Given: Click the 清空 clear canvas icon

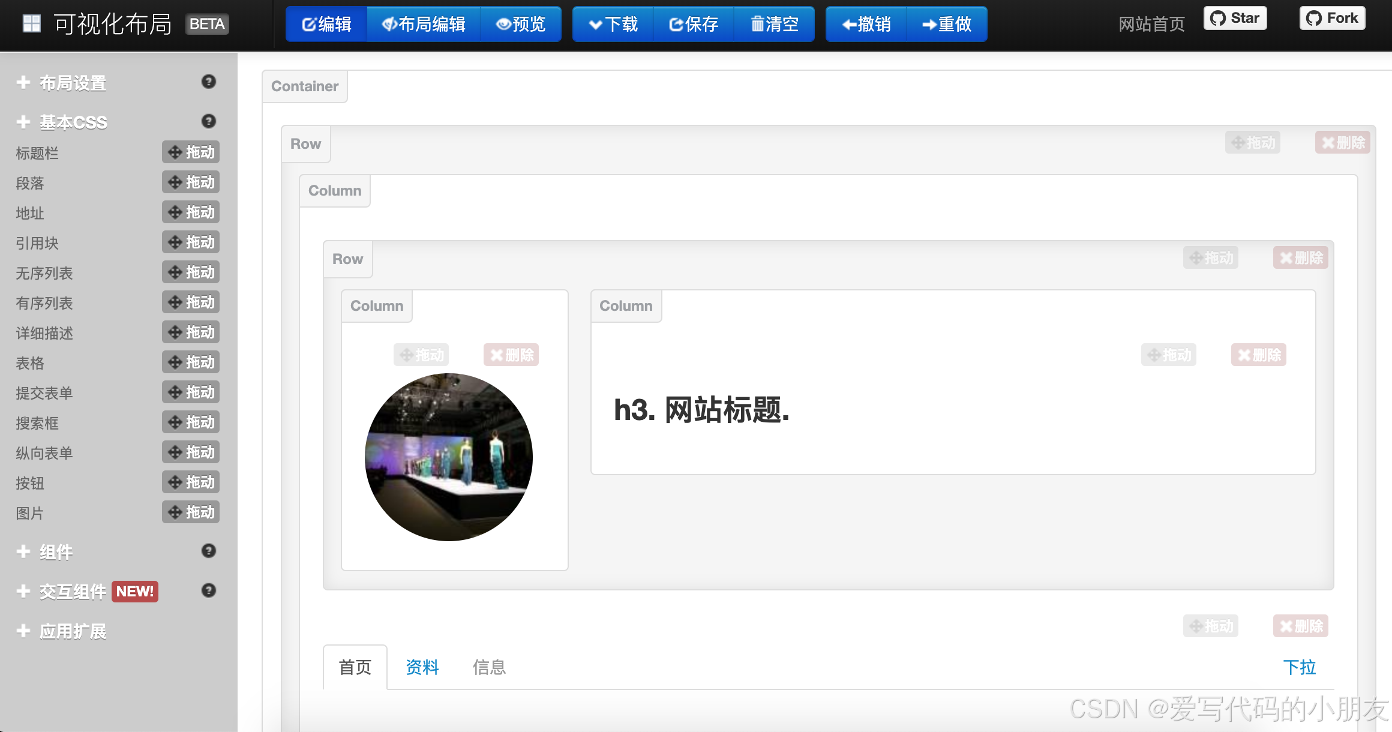Looking at the screenshot, I should click(757, 24).
